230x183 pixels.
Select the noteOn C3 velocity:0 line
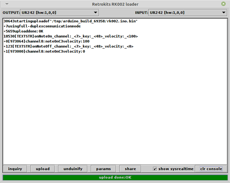44,52
